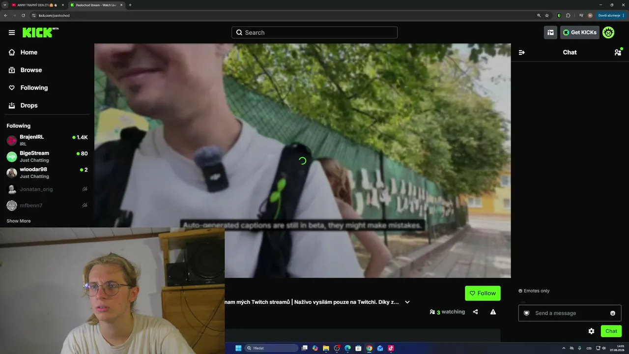The height and width of the screenshot is (354, 629).
Task: Open the browser profile avatar
Action: (590, 15)
